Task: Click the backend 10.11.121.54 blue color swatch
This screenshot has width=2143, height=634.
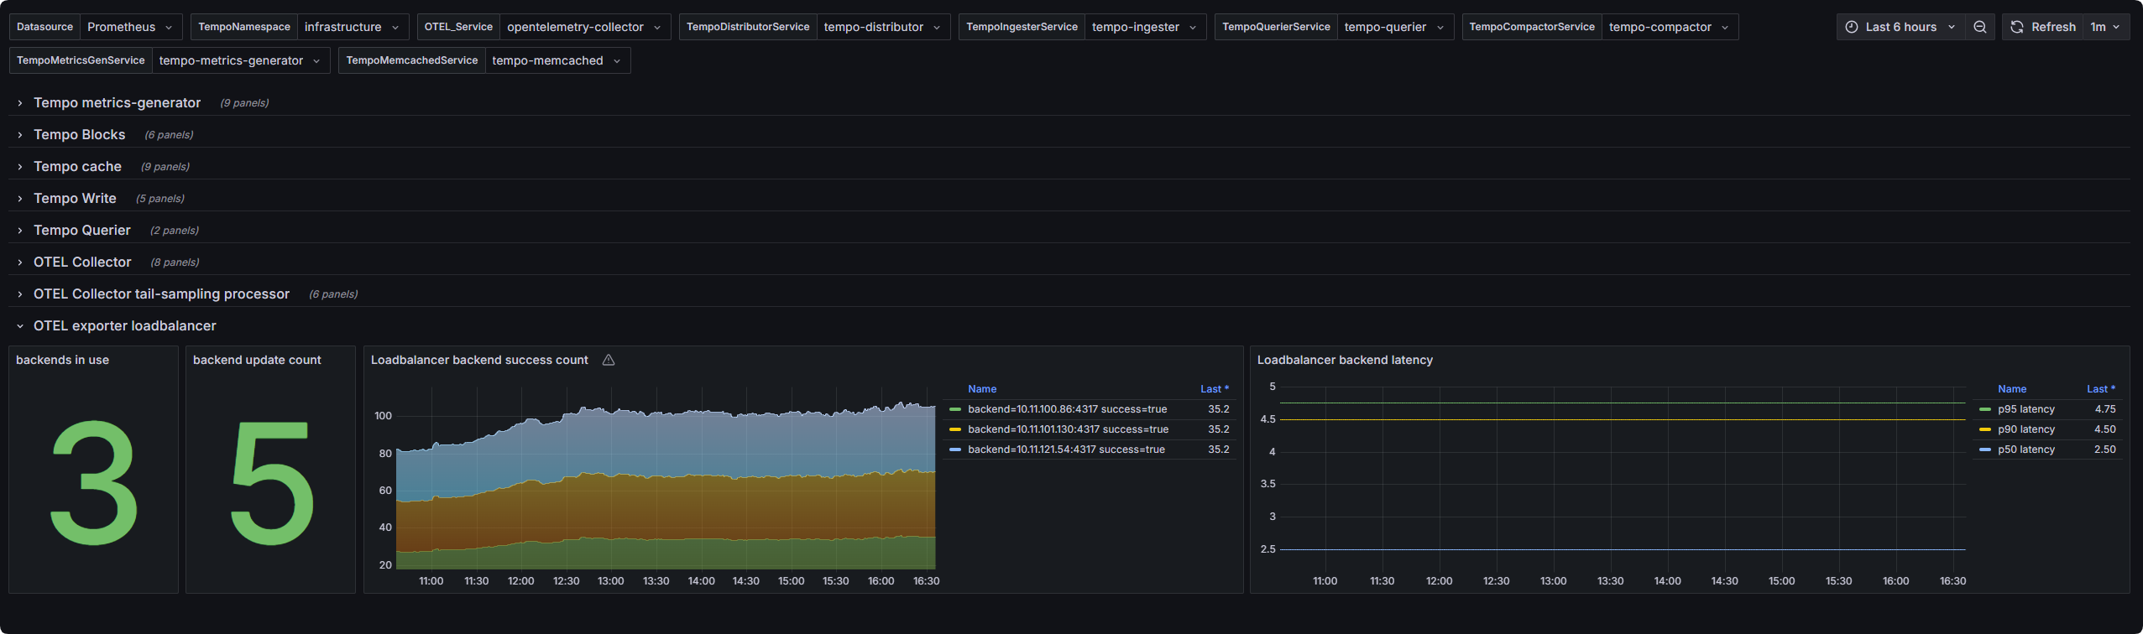Action: [954, 450]
